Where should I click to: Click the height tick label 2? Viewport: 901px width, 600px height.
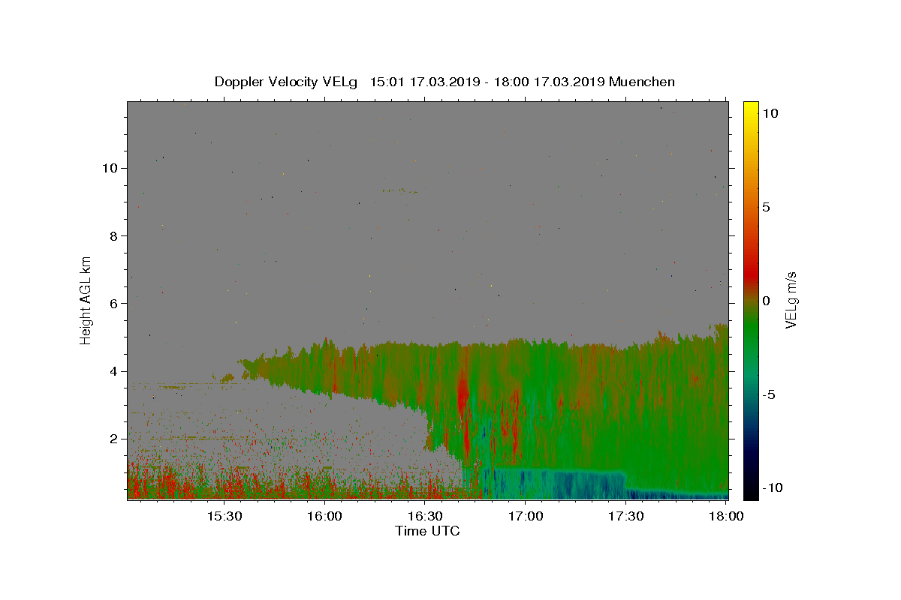[113, 439]
